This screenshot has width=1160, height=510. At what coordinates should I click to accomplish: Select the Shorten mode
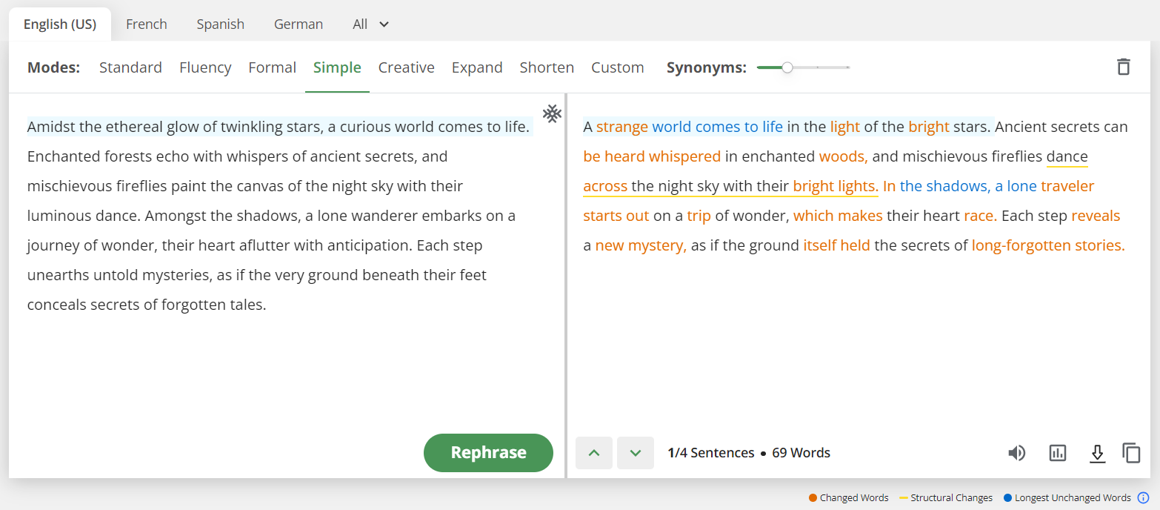547,67
